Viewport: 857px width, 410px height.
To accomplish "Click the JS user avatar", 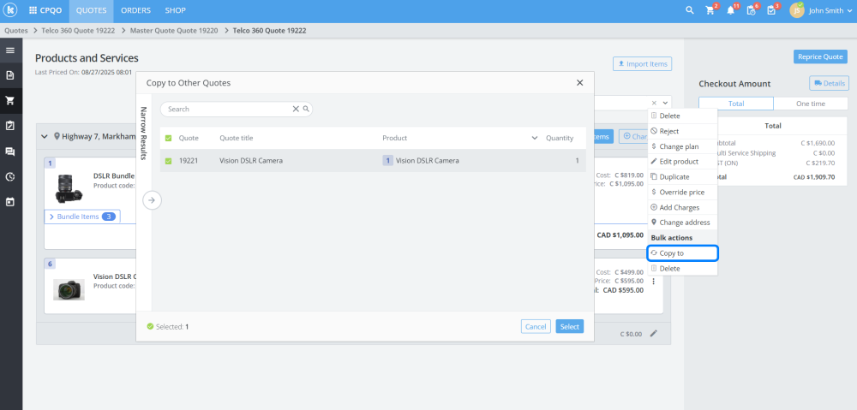I will coord(797,10).
